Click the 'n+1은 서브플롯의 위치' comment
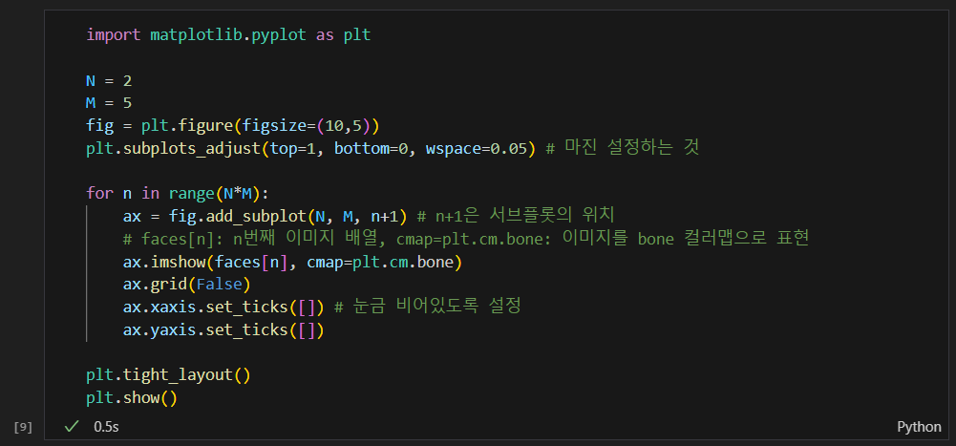 [x=516, y=216]
